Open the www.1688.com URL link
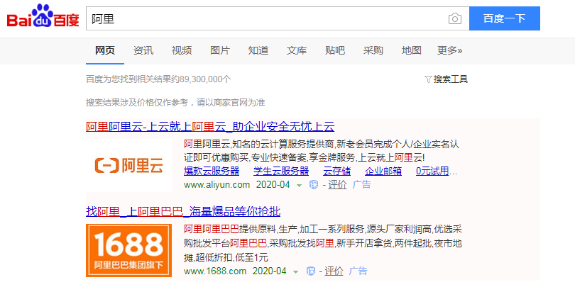Image resolution: width=575 pixels, height=287 pixels. point(215,271)
